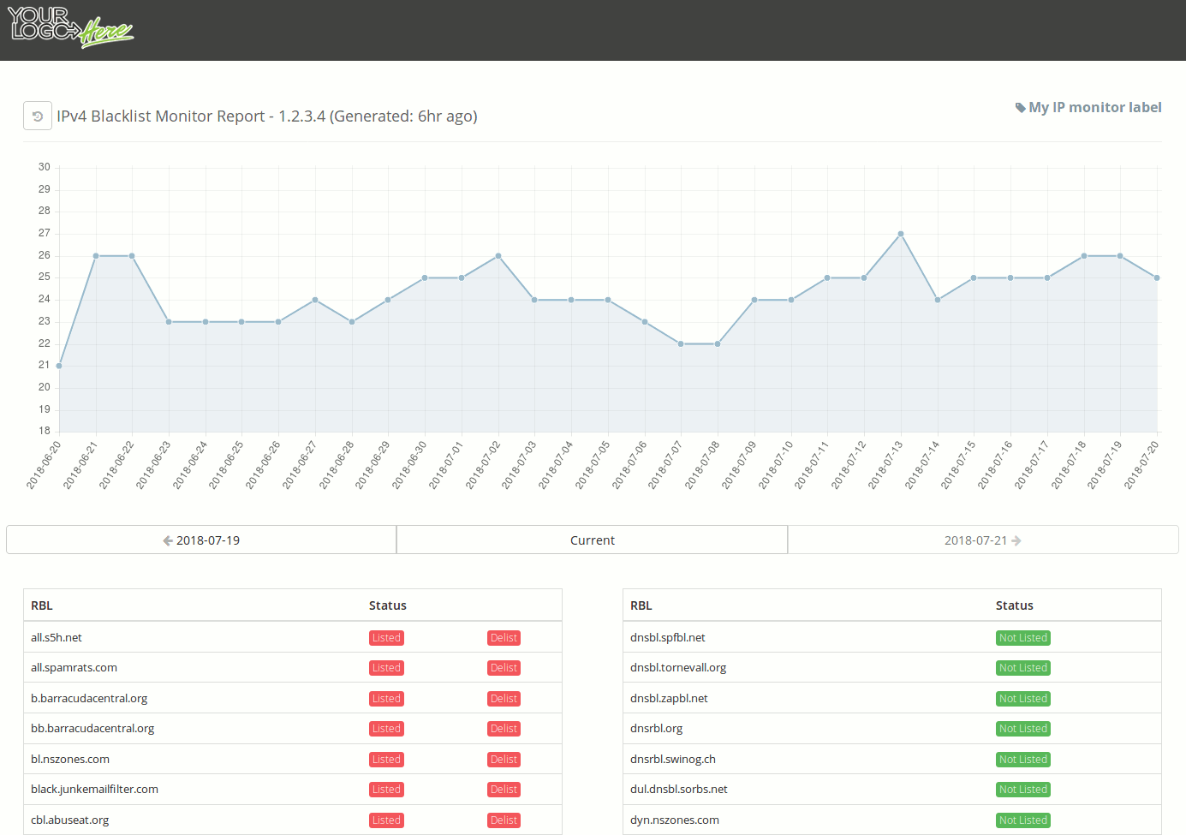Click the left arrow for previous date

coord(168,540)
